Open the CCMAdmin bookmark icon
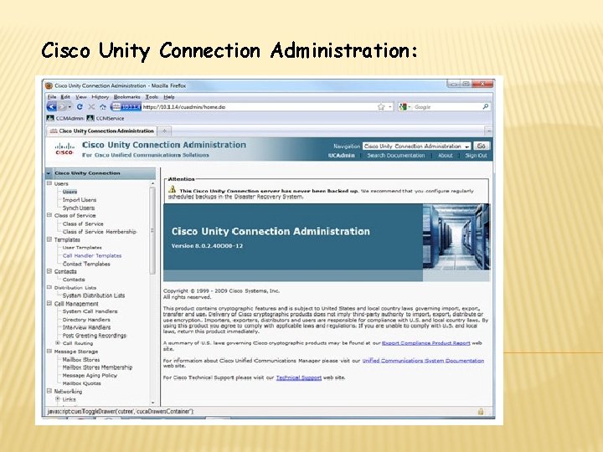The width and height of the screenshot is (603, 452). [x=50, y=118]
